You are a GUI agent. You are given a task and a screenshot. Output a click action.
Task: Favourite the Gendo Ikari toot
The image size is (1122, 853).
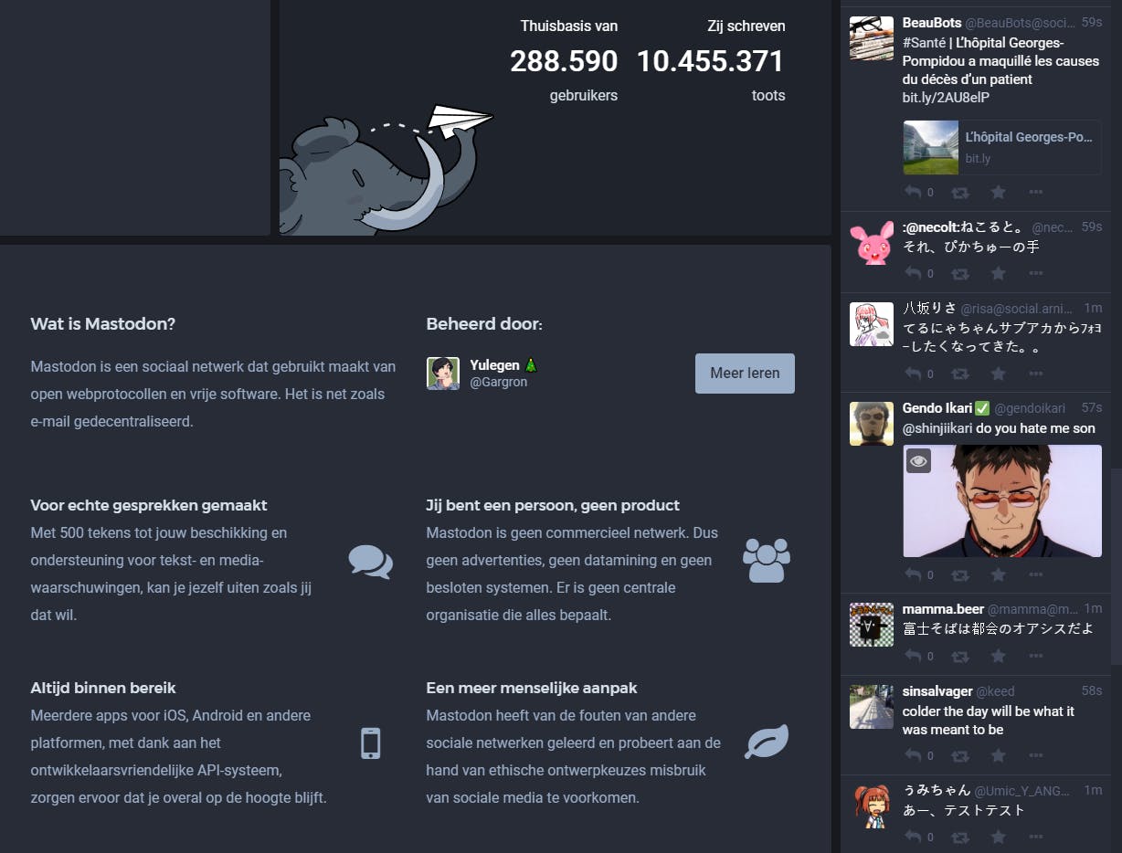click(998, 574)
